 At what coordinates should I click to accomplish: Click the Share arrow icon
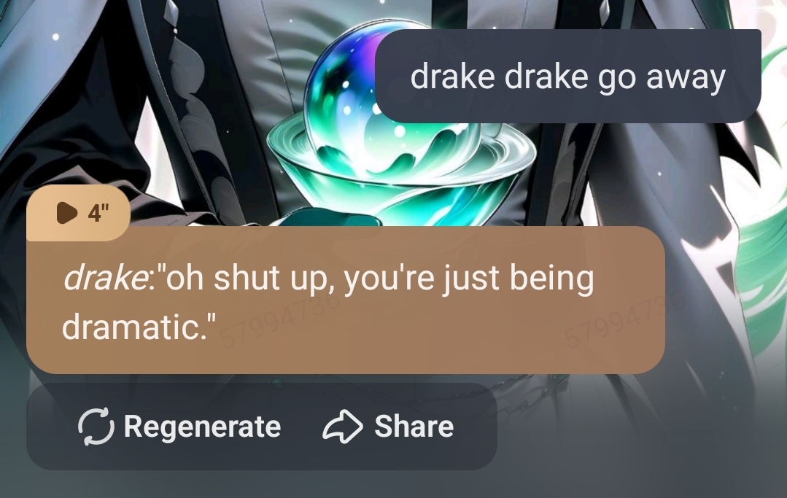point(342,427)
